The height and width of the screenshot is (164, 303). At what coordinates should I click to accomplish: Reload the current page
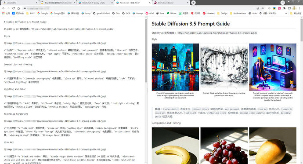click(13, 8)
